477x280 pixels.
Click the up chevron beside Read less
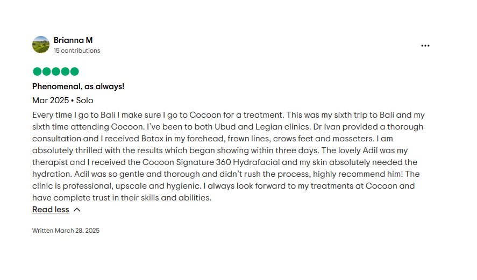tap(77, 210)
